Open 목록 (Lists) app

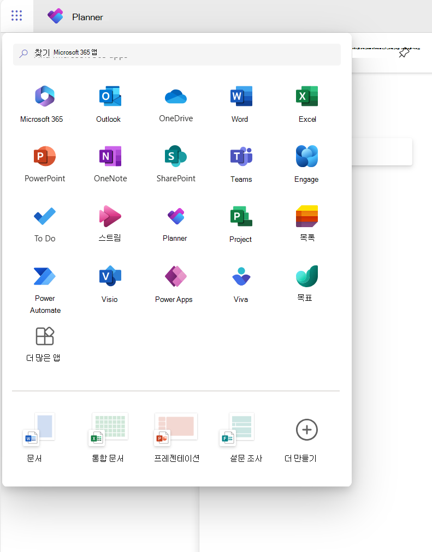pyautogui.click(x=307, y=223)
